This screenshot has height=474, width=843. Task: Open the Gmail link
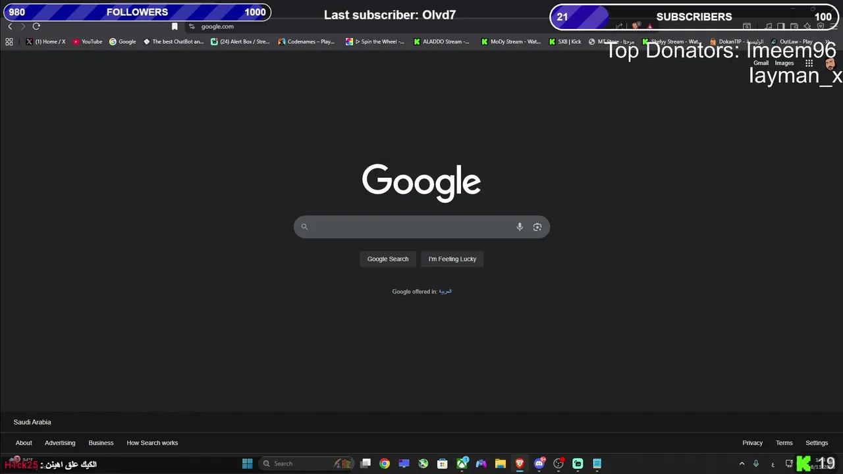point(761,63)
